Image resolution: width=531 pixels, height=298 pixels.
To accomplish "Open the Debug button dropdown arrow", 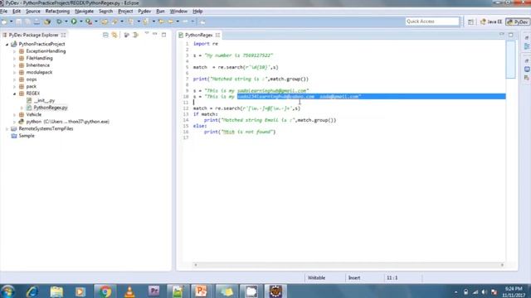I will point(66,22).
